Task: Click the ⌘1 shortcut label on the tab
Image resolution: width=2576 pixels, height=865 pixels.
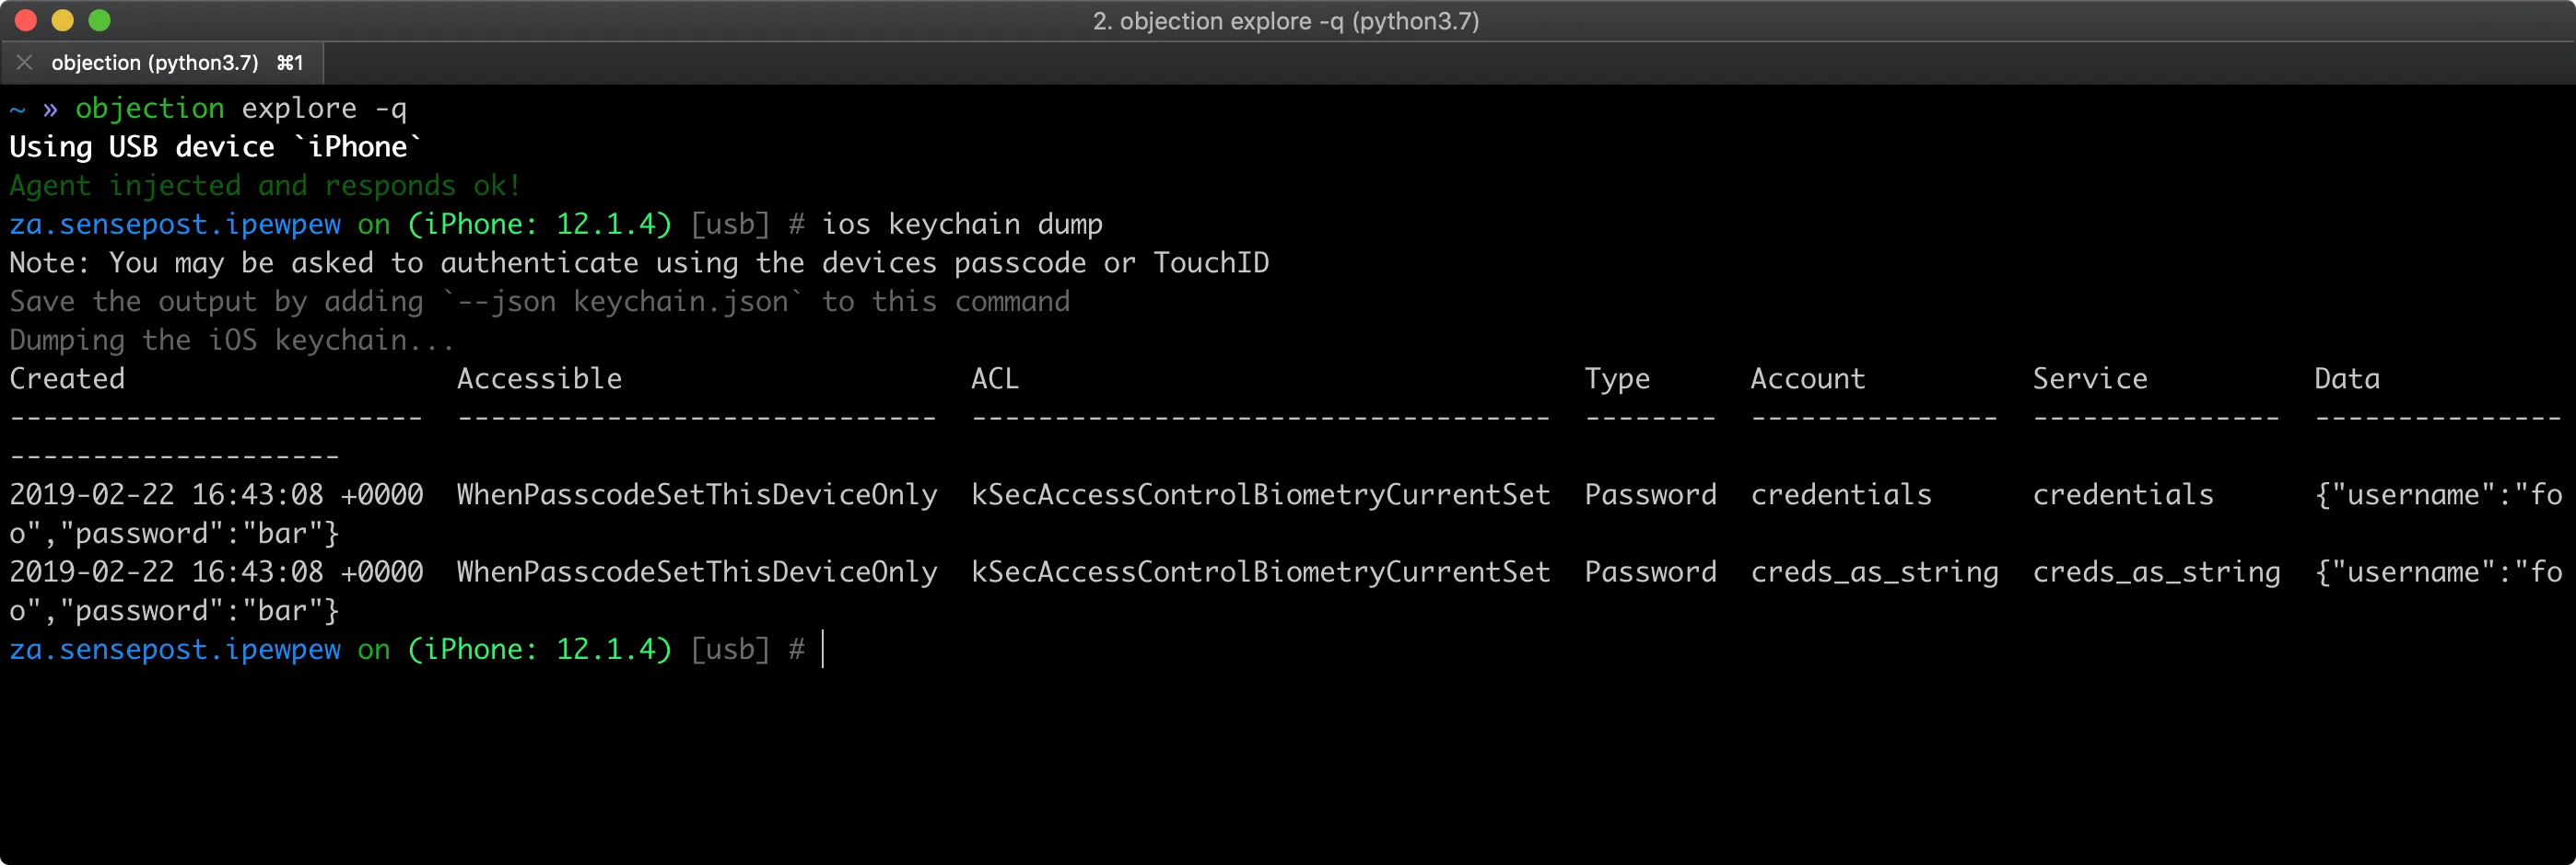Action: pos(289,62)
